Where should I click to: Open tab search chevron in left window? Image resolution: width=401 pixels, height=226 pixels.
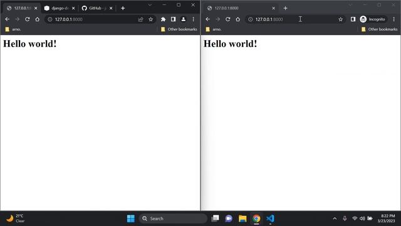click(x=150, y=5)
